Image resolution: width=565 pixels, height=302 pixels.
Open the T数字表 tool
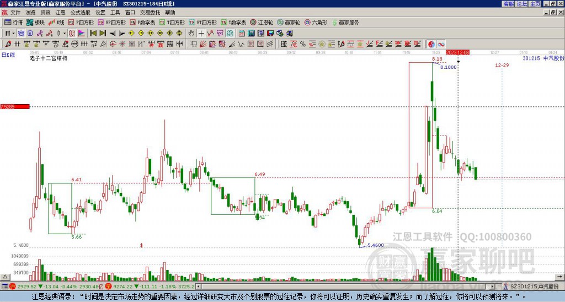pos(233,22)
